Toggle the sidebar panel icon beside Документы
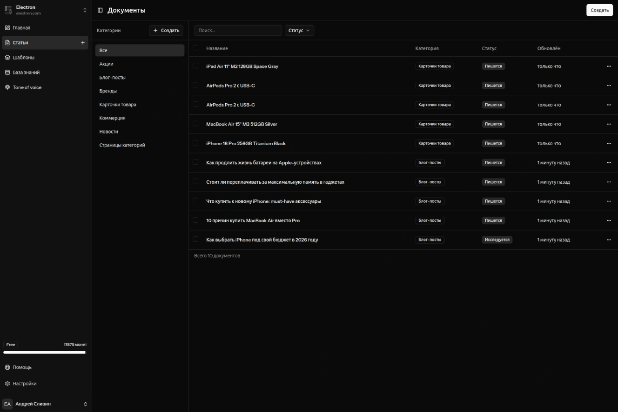618x412 pixels. click(100, 10)
